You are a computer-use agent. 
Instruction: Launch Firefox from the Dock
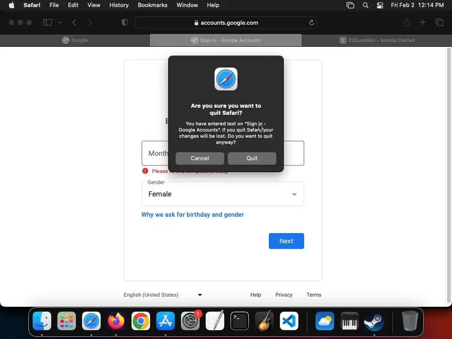point(116,321)
